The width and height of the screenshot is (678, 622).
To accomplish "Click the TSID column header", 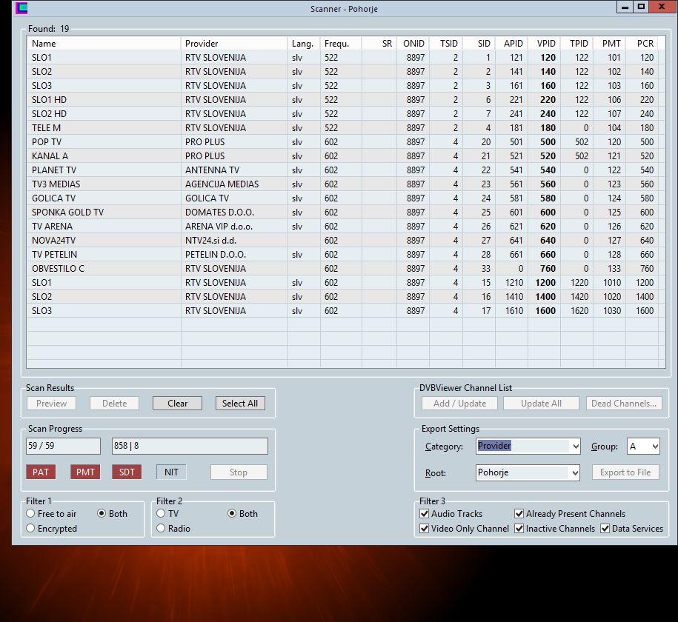I will pyautogui.click(x=446, y=44).
